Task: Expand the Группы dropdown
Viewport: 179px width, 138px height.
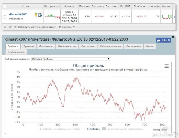Action: [67, 27]
